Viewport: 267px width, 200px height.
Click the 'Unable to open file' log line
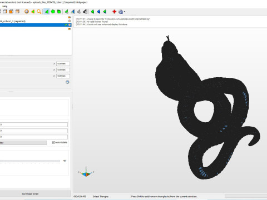(113, 19)
